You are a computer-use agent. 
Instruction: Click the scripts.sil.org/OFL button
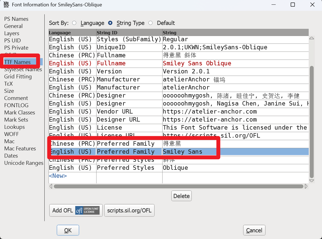(129, 210)
